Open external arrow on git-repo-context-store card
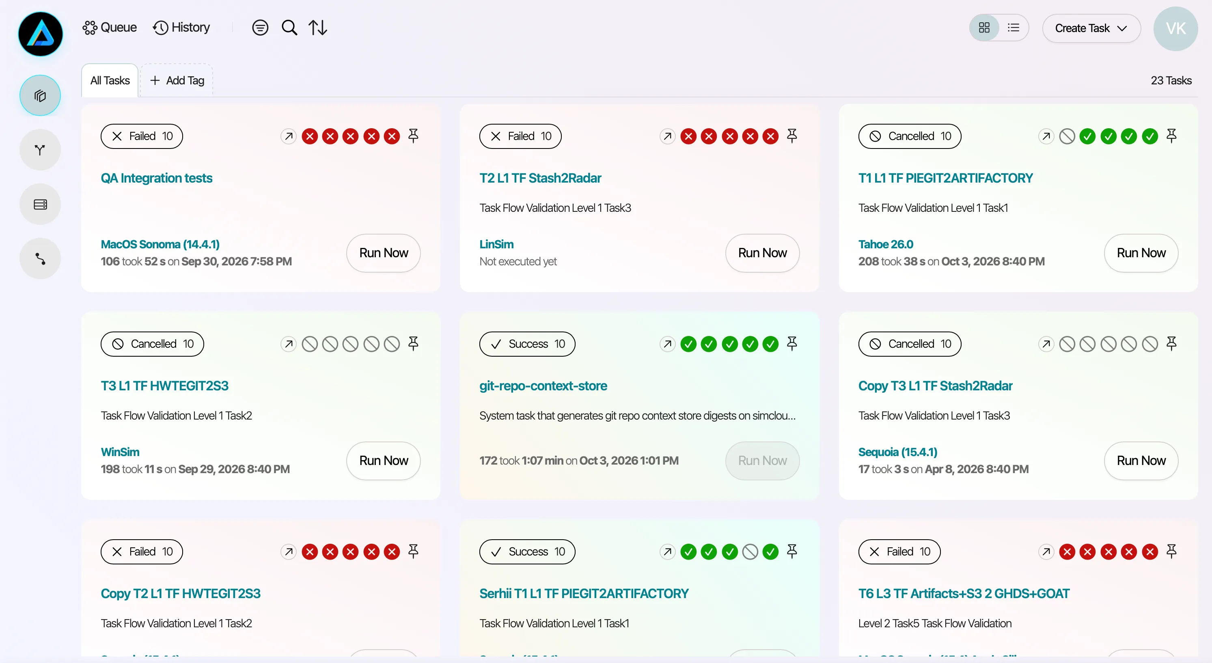This screenshot has width=1212, height=663. click(667, 344)
